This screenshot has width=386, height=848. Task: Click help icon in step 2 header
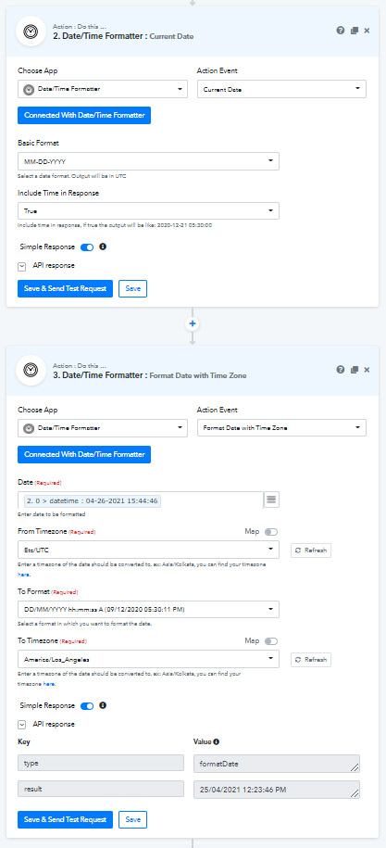coord(341,31)
